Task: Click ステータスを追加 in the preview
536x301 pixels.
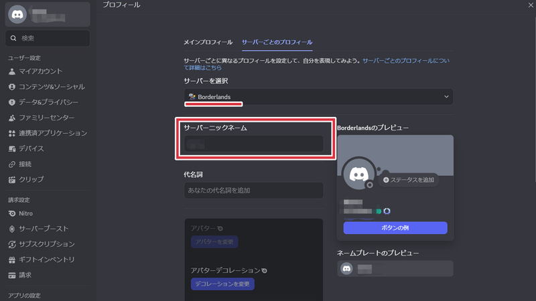Action: 409,180
